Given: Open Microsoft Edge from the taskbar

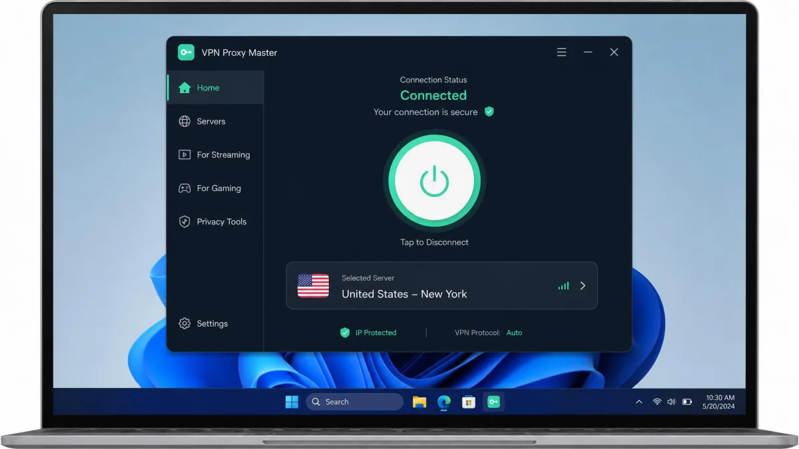Looking at the screenshot, I should (x=444, y=402).
